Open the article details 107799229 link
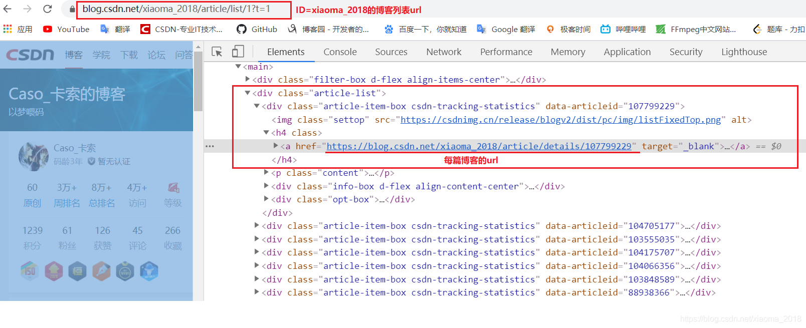This screenshot has width=806, height=328. coord(479,146)
